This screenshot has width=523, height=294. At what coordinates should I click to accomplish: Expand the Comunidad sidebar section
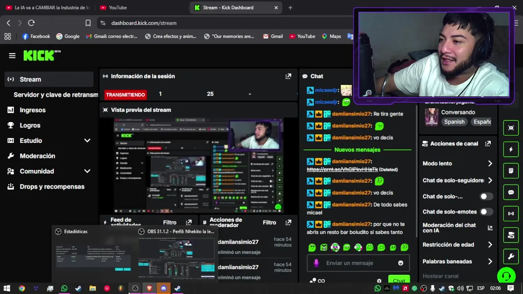(x=87, y=171)
